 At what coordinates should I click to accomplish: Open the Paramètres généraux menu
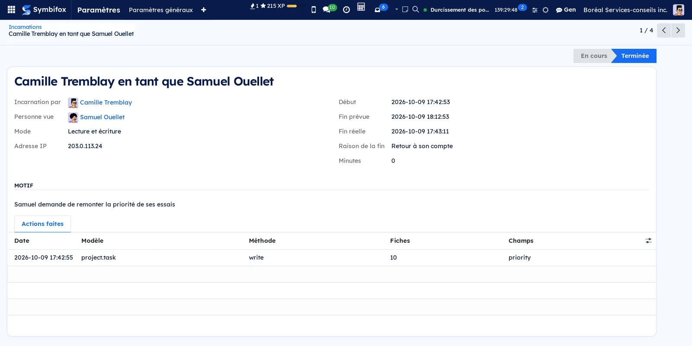pyautogui.click(x=161, y=10)
